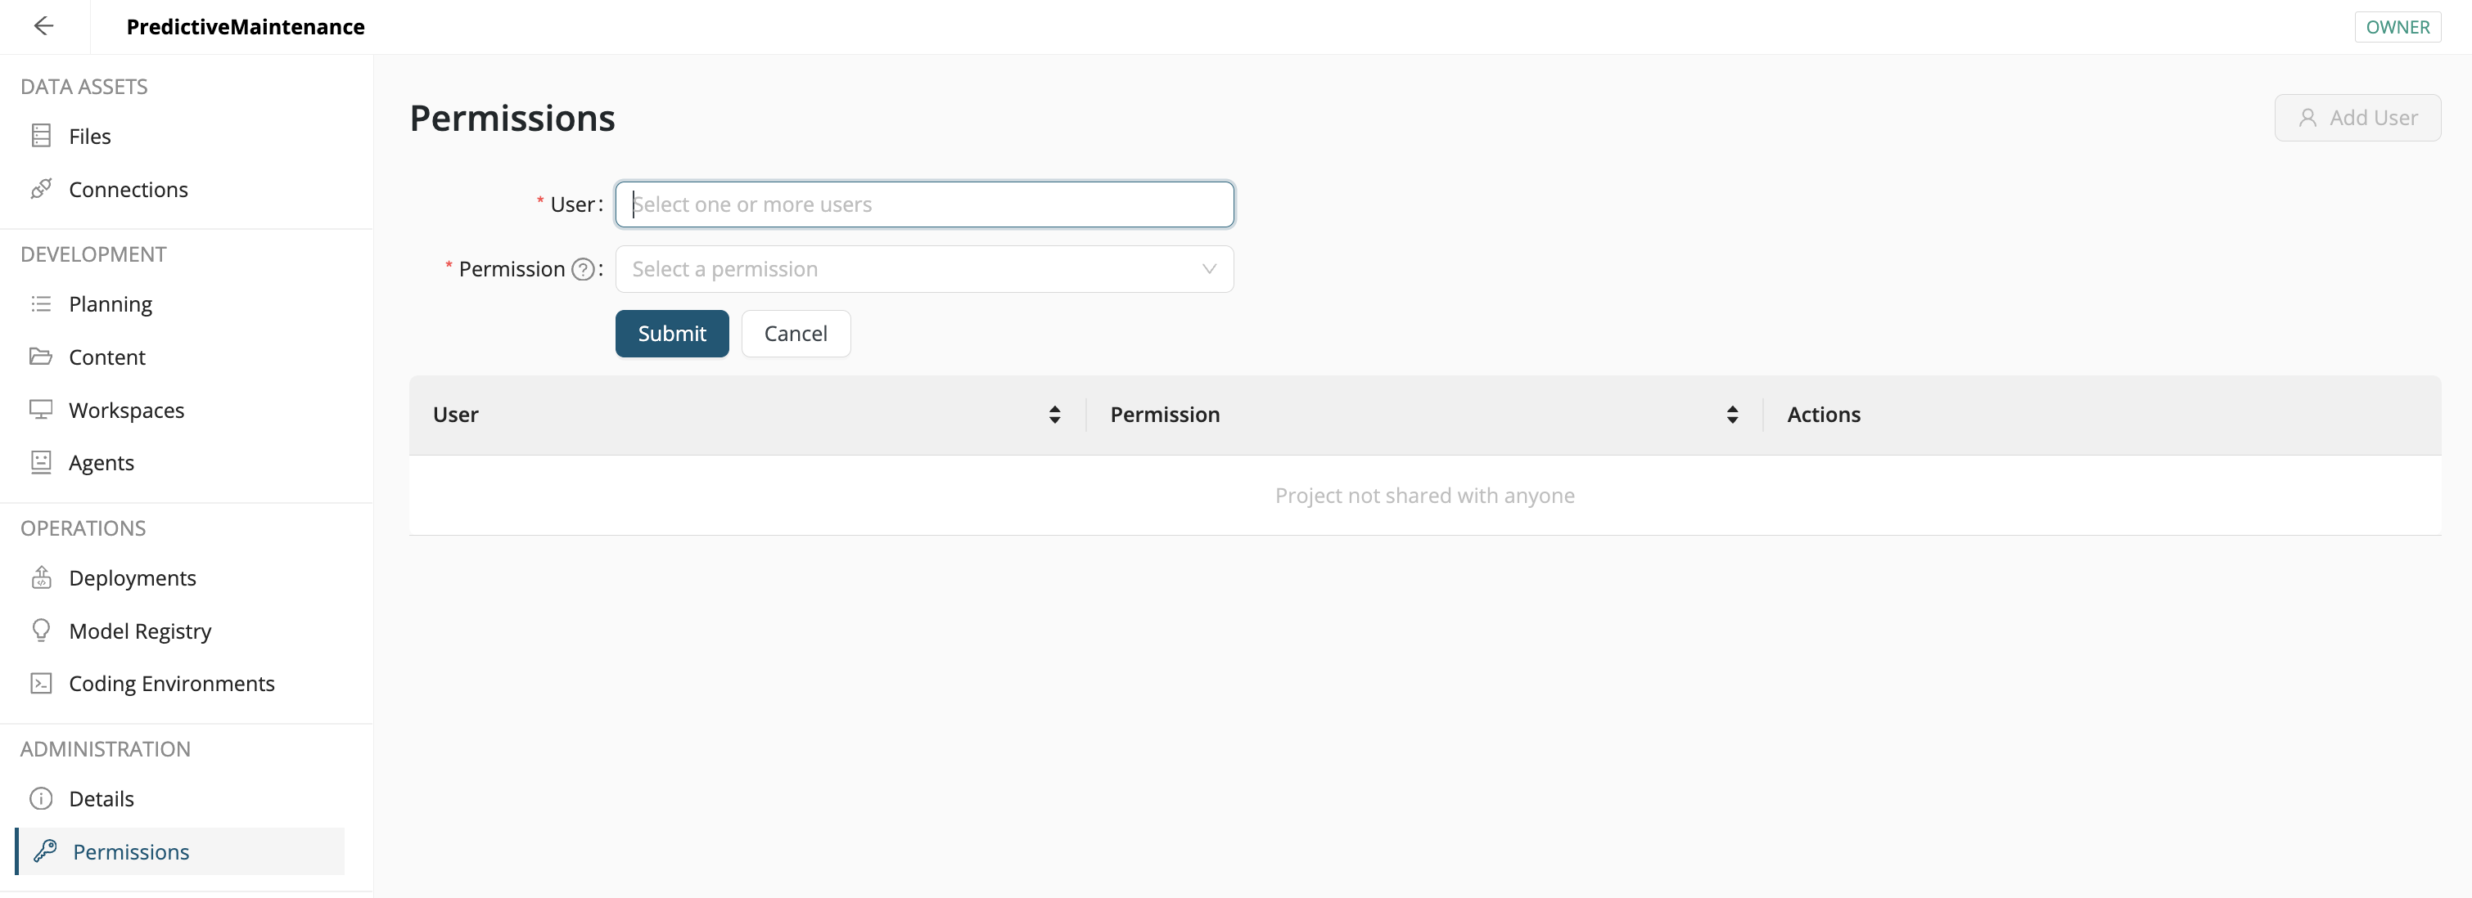Select the Connections plug icon

[x=43, y=189]
